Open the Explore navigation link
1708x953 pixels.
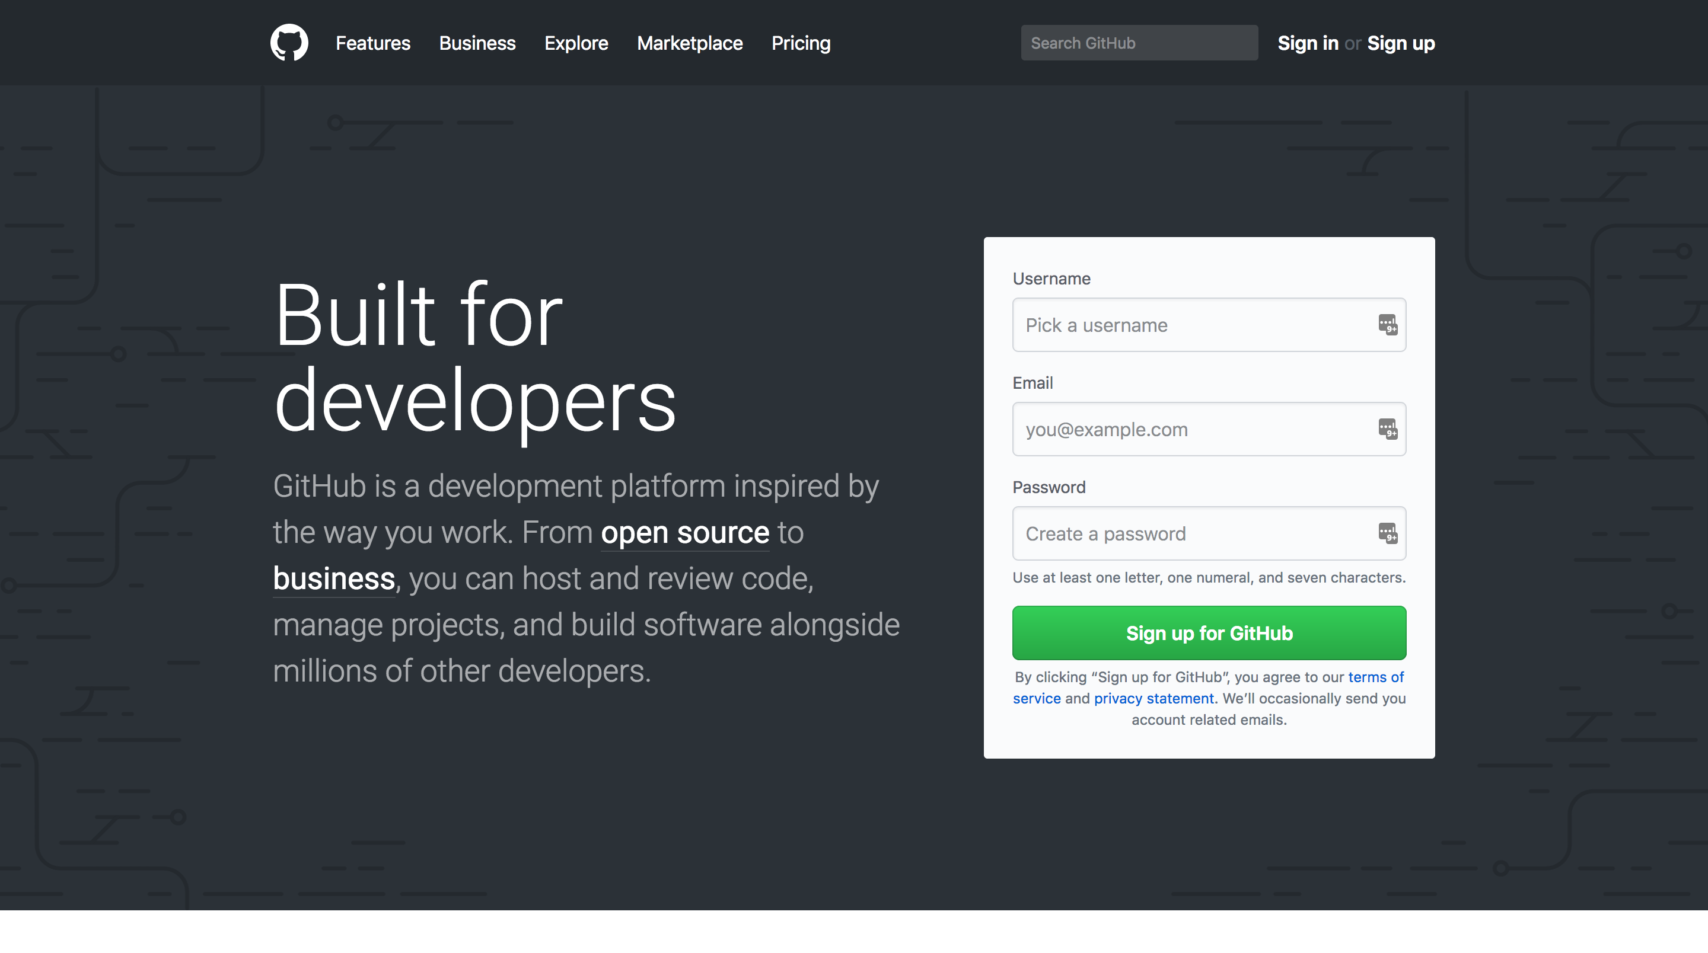click(x=575, y=43)
